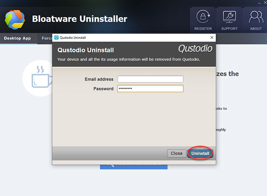Image resolution: width=267 pixels, height=196 pixels.
Task: Minimize the Bloatware Uninstaller window
Action: pyautogui.click(x=259, y=3)
